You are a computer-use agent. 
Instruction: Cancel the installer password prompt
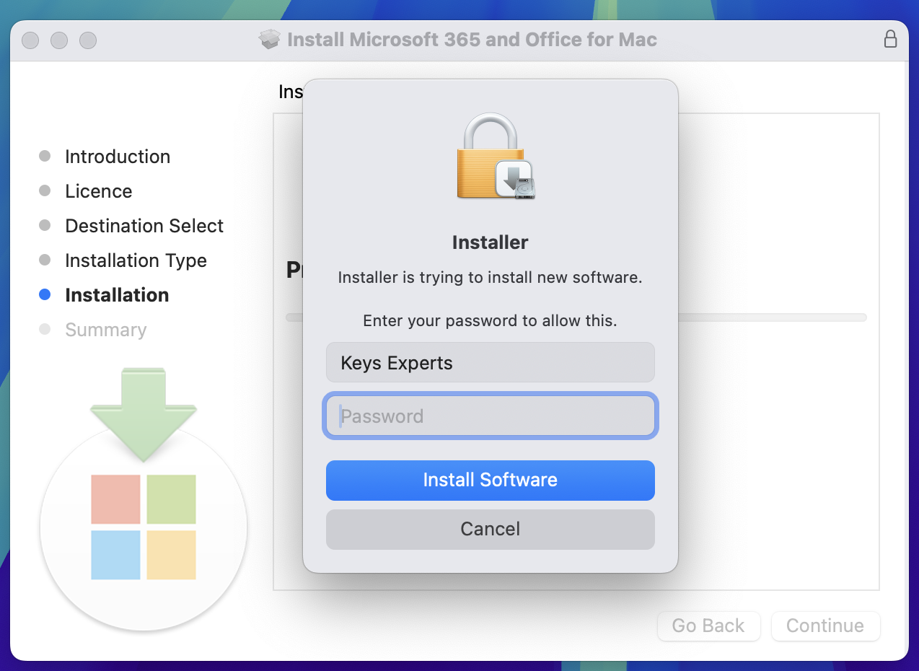click(490, 530)
